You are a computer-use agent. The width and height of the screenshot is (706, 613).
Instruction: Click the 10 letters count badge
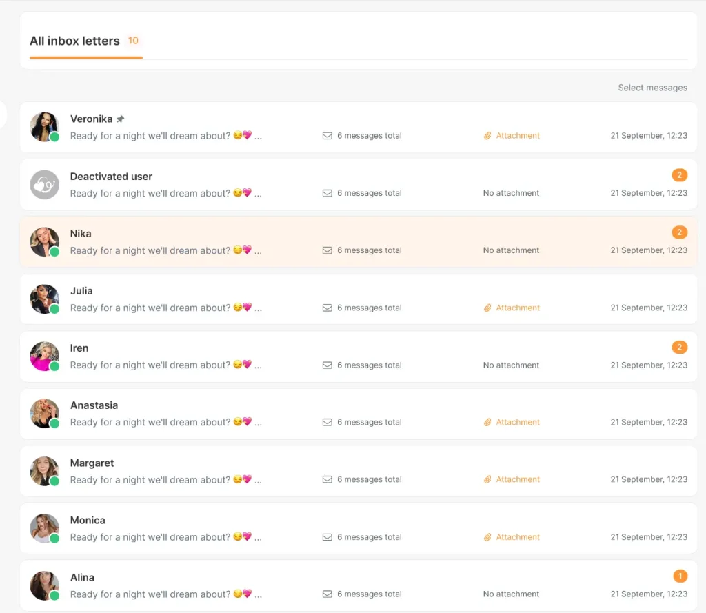133,41
